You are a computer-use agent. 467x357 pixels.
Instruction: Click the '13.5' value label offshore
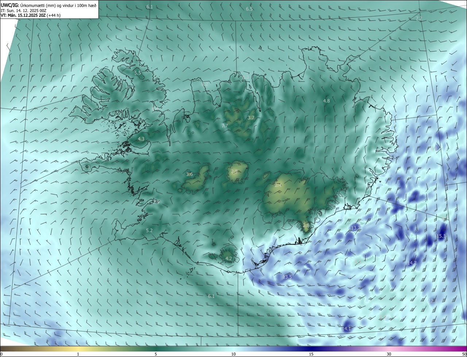coord(287,277)
